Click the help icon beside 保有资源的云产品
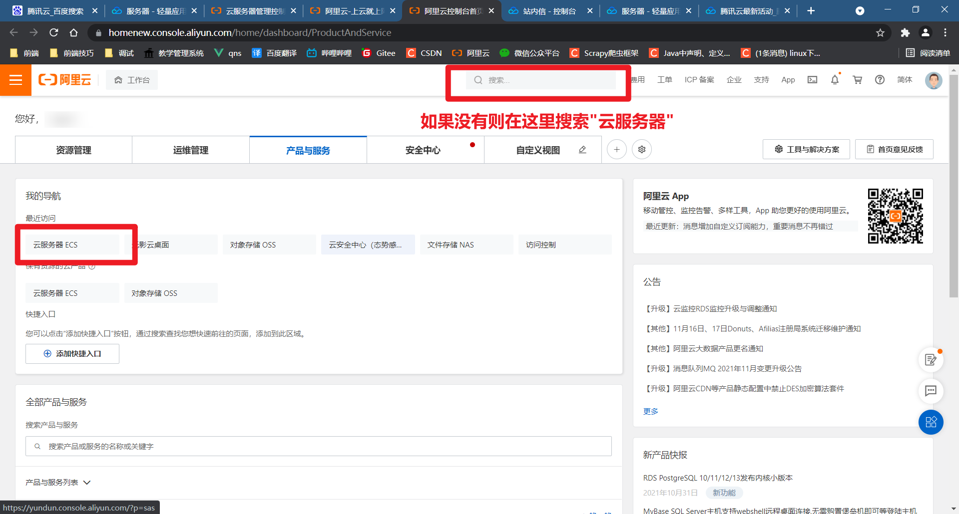Image resolution: width=959 pixels, height=514 pixels. pyautogui.click(x=92, y=266)
